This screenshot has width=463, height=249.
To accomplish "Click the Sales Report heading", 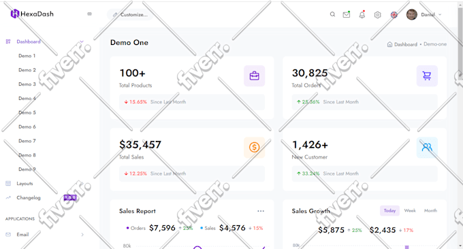I will coord(138,211).
